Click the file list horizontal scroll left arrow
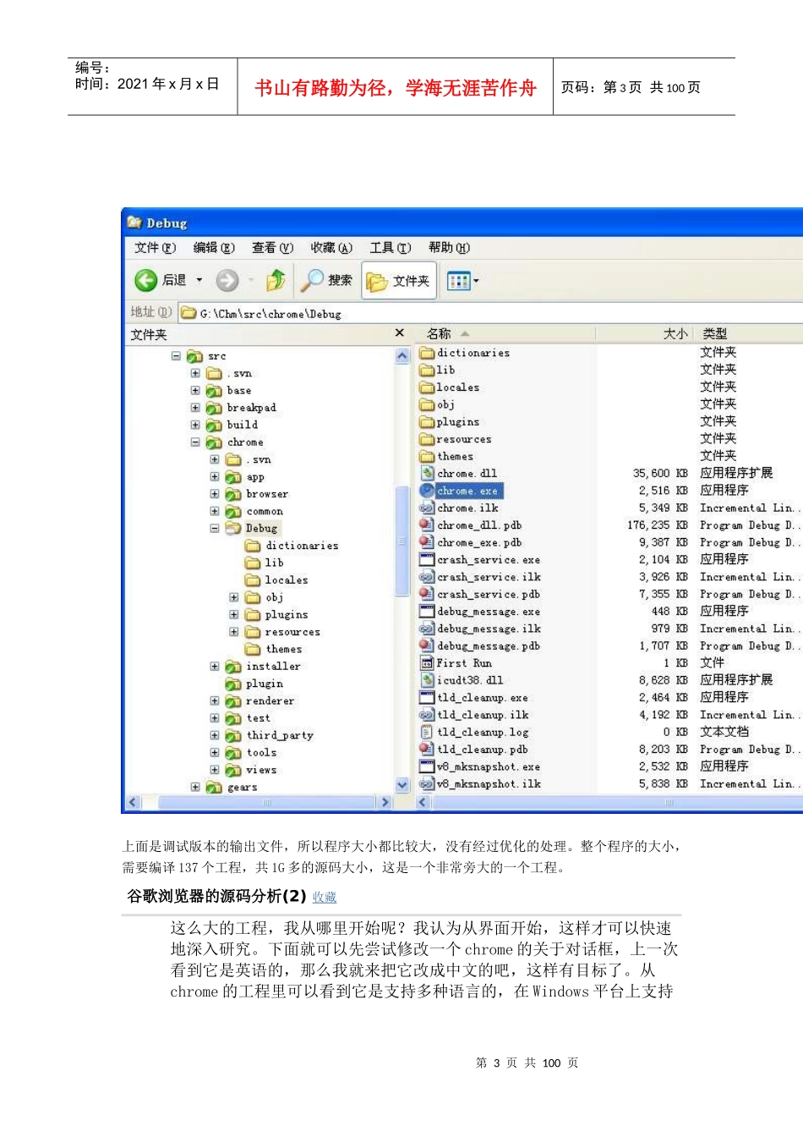The height and width of the screenshot is (1137, 803). click(x=423, y=802)
